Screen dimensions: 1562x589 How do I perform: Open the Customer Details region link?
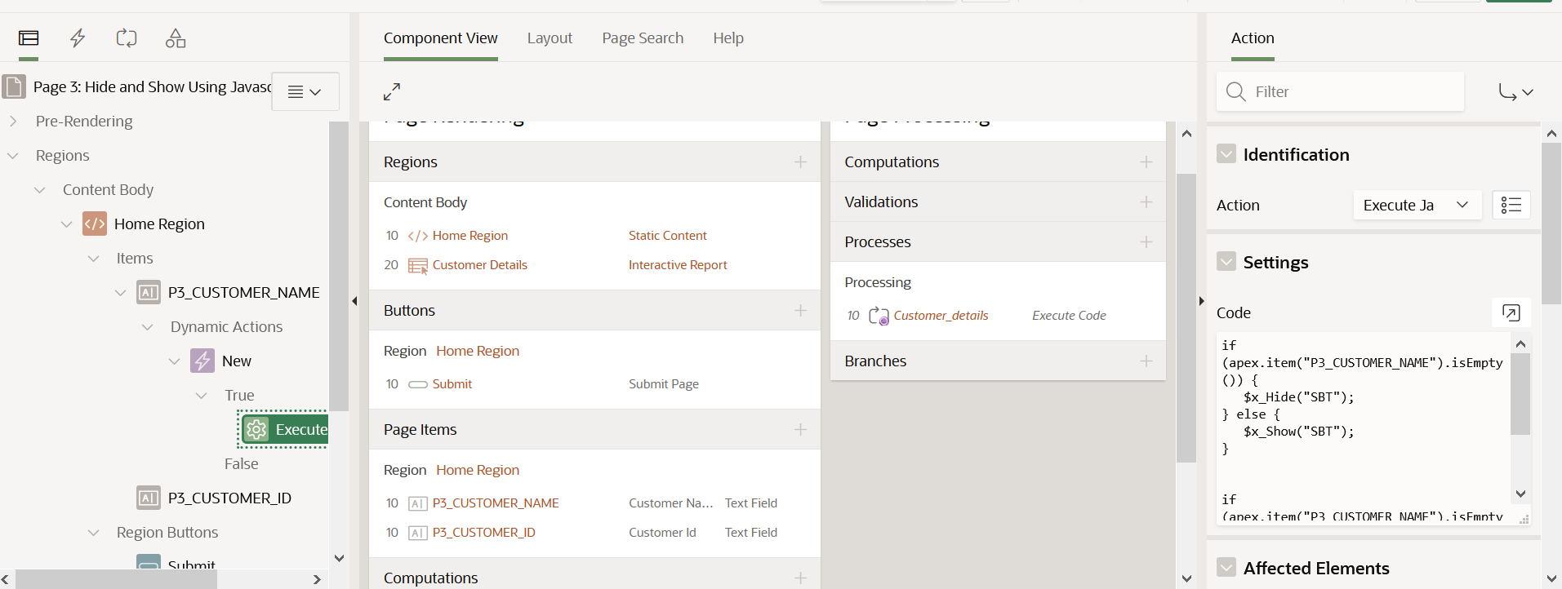coord(479,265)
